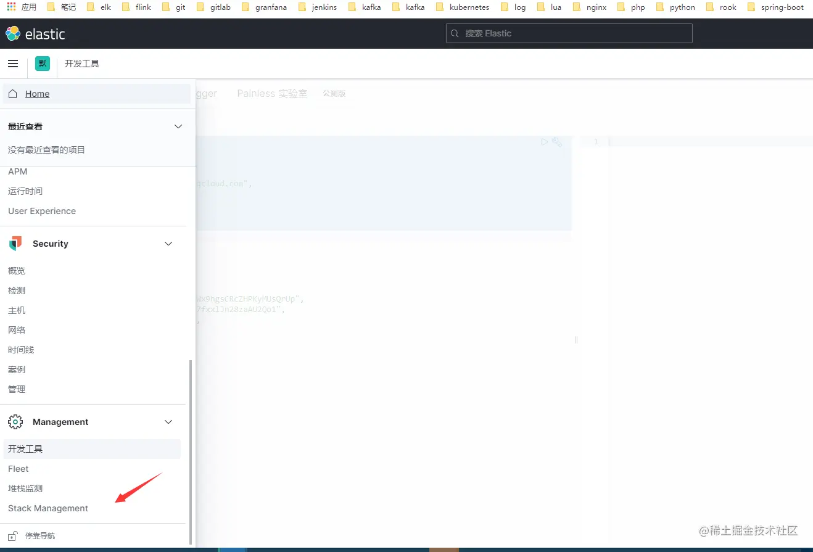Open the elk bookmark folder

[99, 7]
